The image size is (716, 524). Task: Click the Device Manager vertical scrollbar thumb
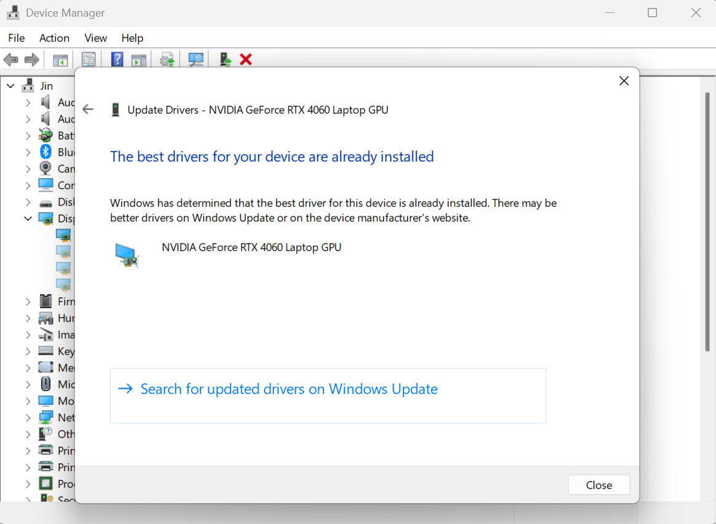point(707,222)
